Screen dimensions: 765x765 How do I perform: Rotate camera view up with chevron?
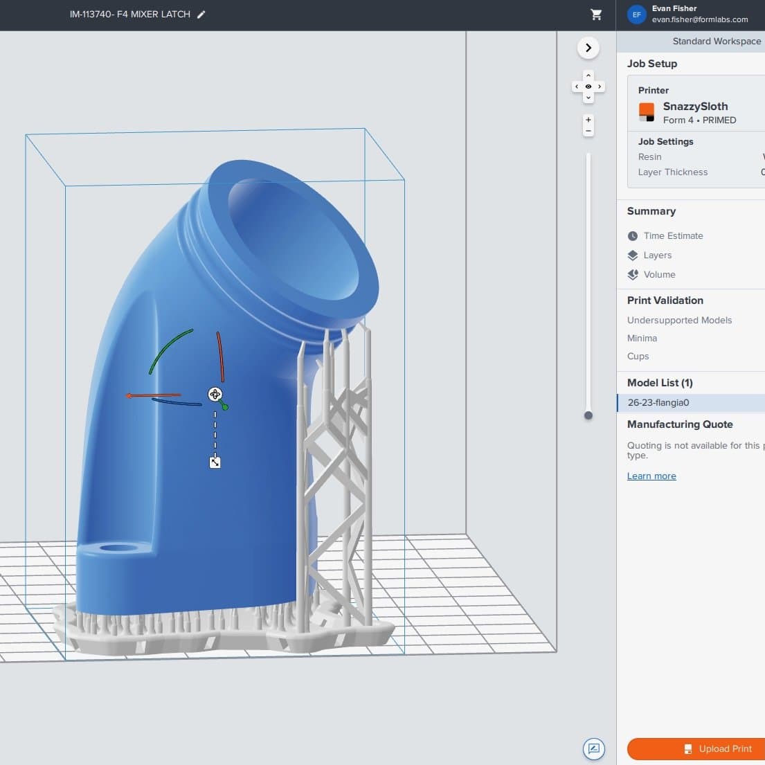coord(588,75)
